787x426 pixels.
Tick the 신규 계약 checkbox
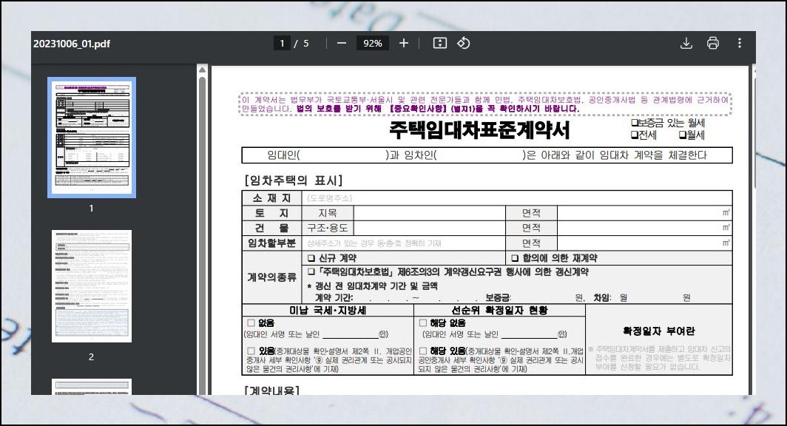pos(311,258)
